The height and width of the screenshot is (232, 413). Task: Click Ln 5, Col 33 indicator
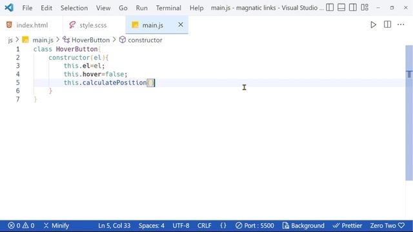click(114, 226)
